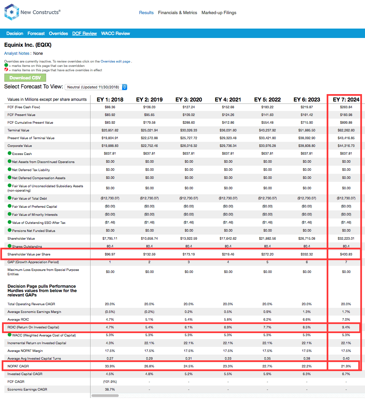Viewport: 365px width, 403px height.
Task: Click the (101.9%) FCF CAGR value
Action: [110, 381]
